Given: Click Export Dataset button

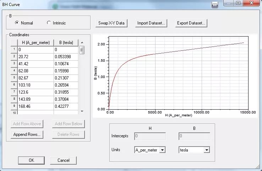Looking at the screenshot, I should coord(191,23).
